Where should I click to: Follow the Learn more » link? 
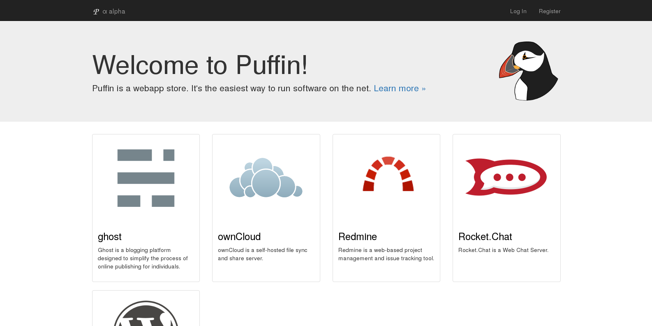[x=400, y=88]
